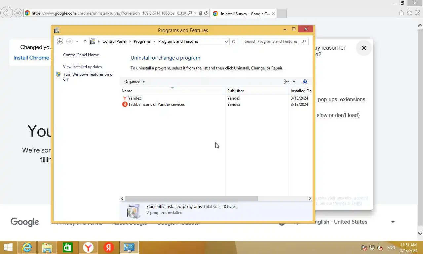Click the blue Help icon
Screen dimensions: 423x254
click(x=305, y=82)
